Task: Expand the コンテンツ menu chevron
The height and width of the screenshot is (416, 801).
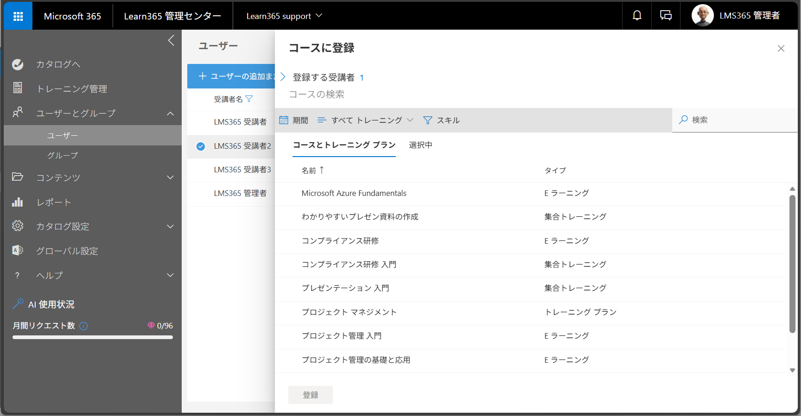Action: tap(171, 177)
